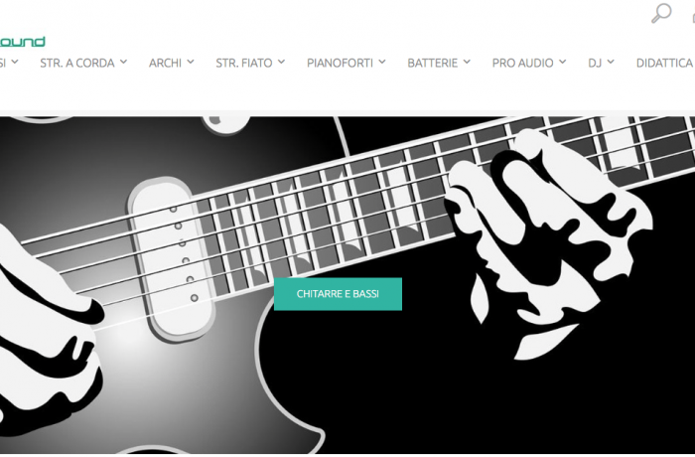
Task: Expand the PRO AUDIO dropdown chevron
Action: (x=562, y=62)
